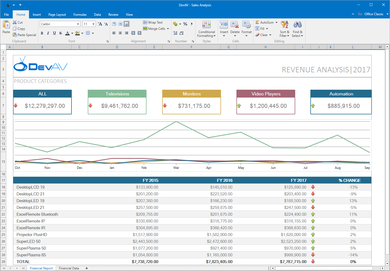Toggle Bold formatting

[x=42, y=33]
